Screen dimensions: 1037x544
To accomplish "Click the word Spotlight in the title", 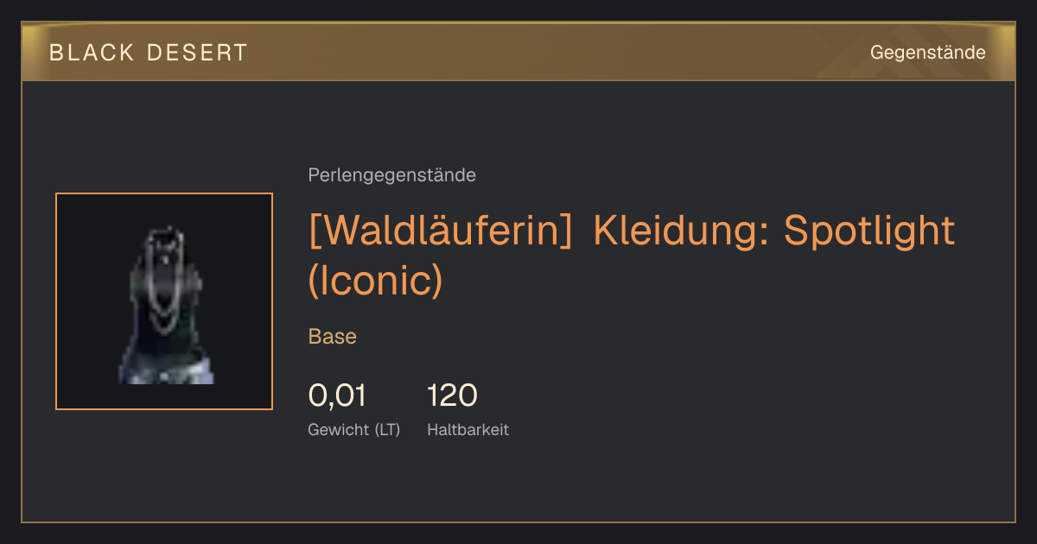I will tap(869, 231).
